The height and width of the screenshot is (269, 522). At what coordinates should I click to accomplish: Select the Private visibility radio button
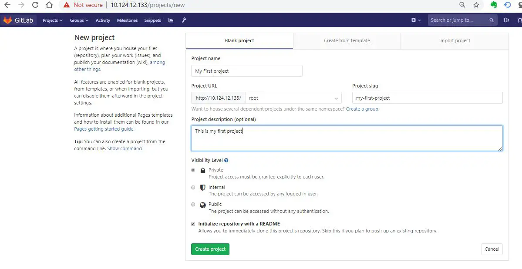tap(193, 170)
